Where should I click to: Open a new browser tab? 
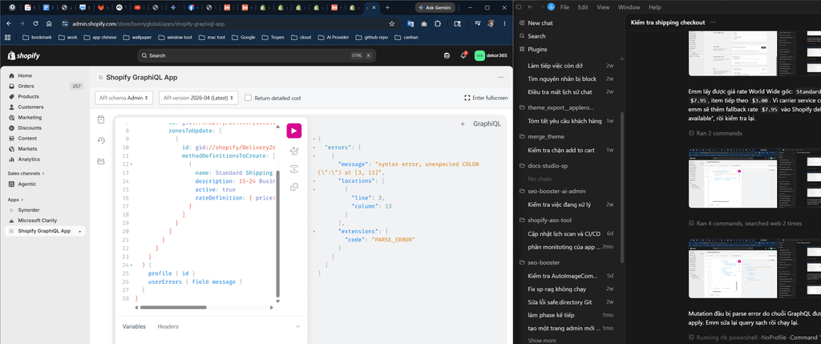coord(387,7)
